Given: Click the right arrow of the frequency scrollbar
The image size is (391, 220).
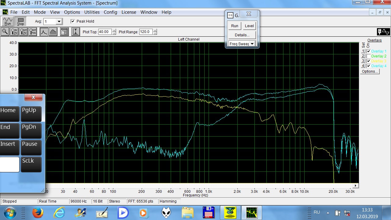Looking at the screenshot, I should point(356,186).
